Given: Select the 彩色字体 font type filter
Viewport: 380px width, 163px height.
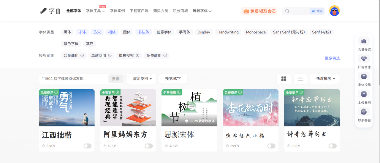Looking at the screenshot, I should click(71, 43).
